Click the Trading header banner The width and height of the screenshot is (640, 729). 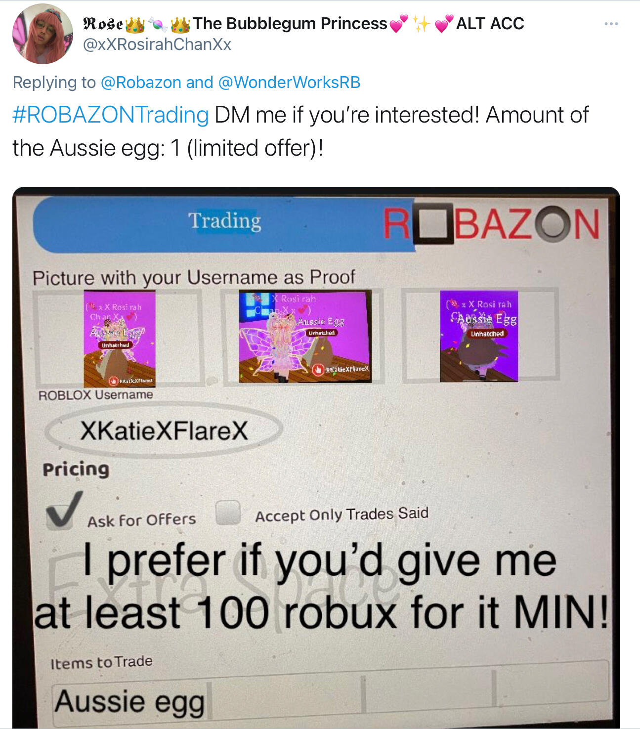pos(225,224)
